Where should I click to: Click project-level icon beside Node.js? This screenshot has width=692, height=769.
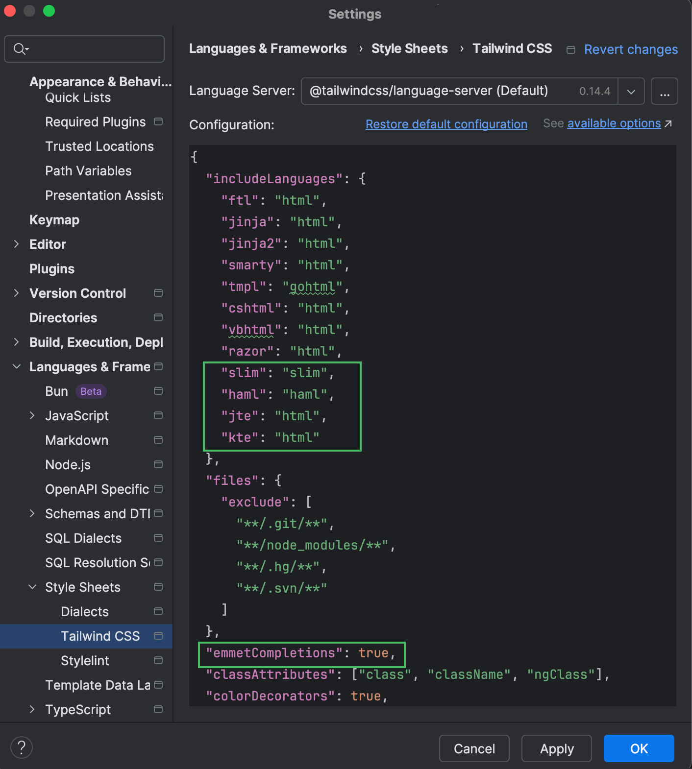click(x=158, y=464)
